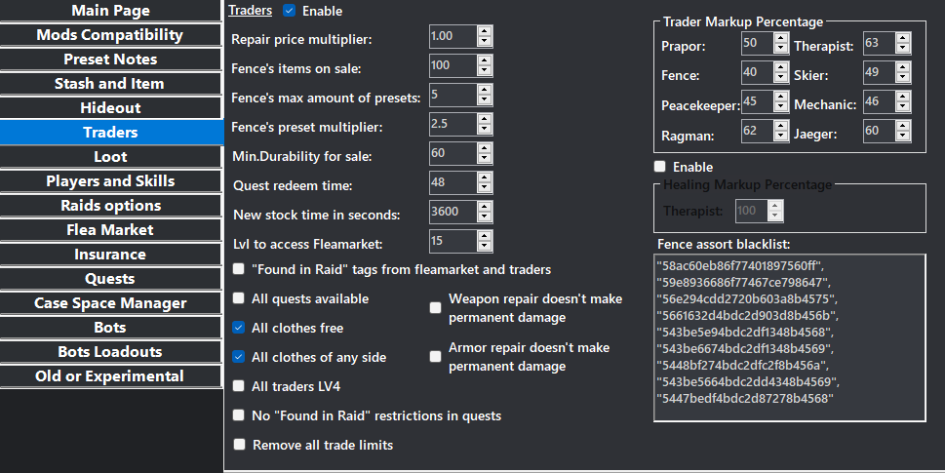Increase the Jaeger markup percentage

click(902, 127)
